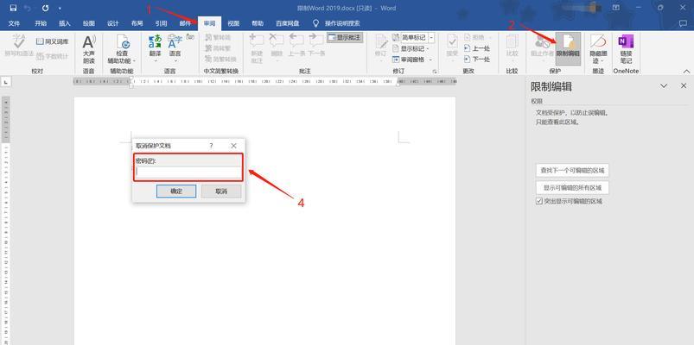The image size is (694, 345).
Task: Click Find Next Editable Region button
Action: pos(572,170)
